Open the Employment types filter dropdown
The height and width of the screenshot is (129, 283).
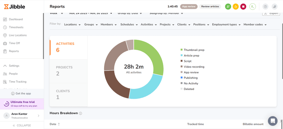(226, 25)
